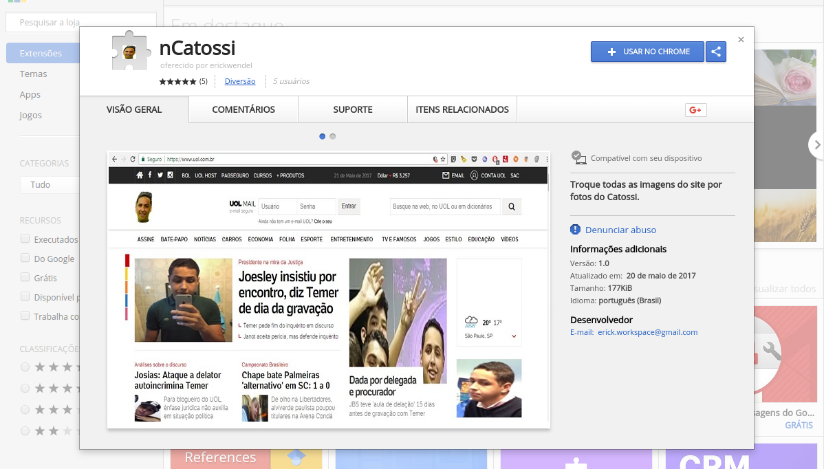Click the Denunciar abuso link
Screen dimensions: 824x469
pos(620,230)
